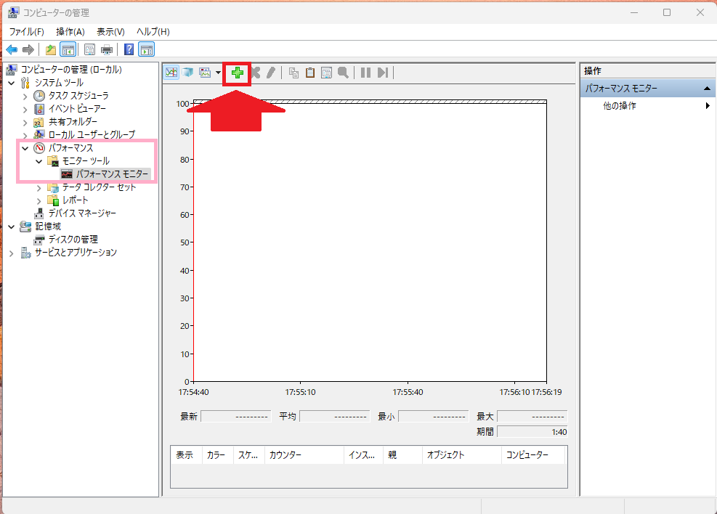Open the change graph type dropdown arrow
This screenshot has height=514, width=717.
218,73
